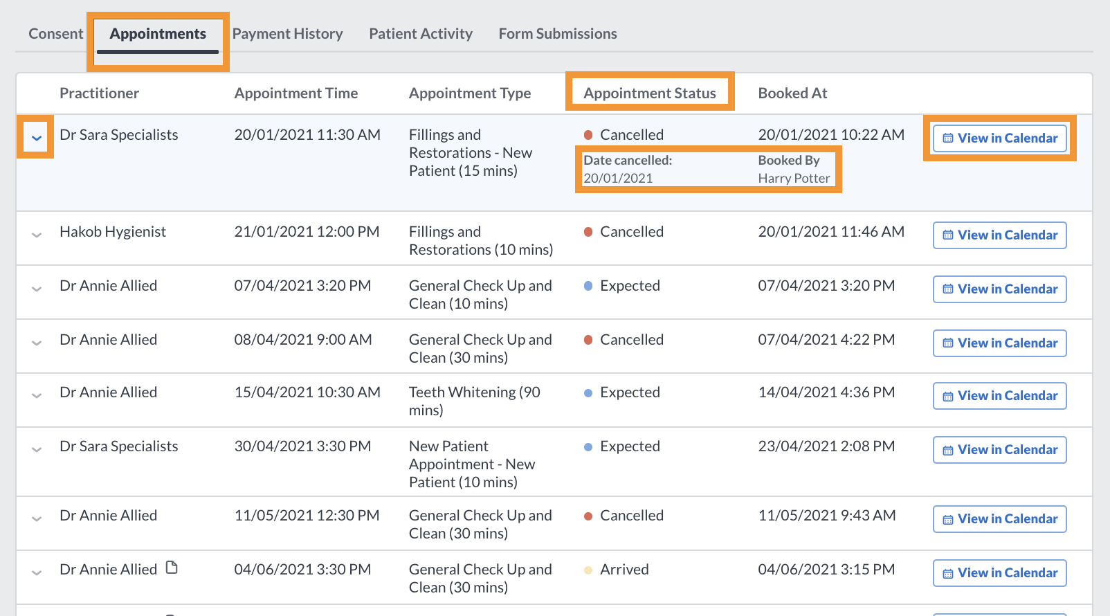Click document icon beside Dr Annie Allied

[172, 568]
